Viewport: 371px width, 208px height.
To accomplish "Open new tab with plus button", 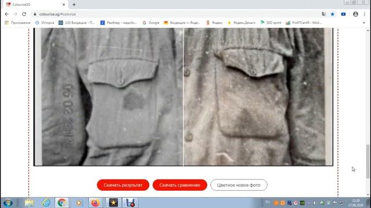I will tap(74, 5).
